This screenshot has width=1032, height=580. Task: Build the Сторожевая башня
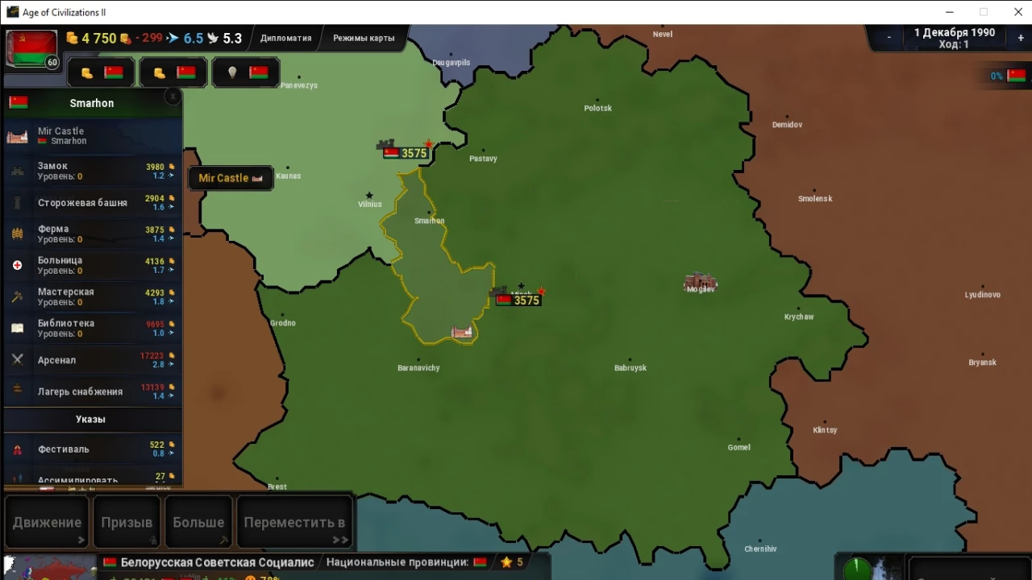(93, 202)
